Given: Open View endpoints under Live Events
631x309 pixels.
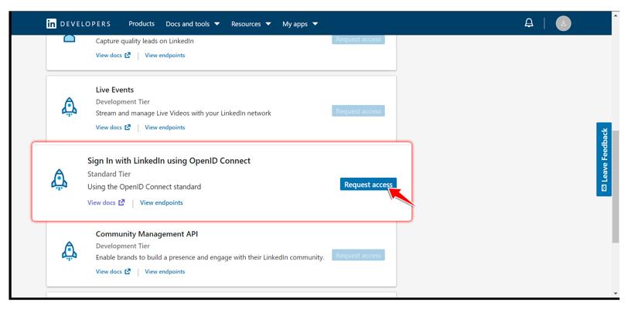Looking at the screenshot, I should [165, 127].
